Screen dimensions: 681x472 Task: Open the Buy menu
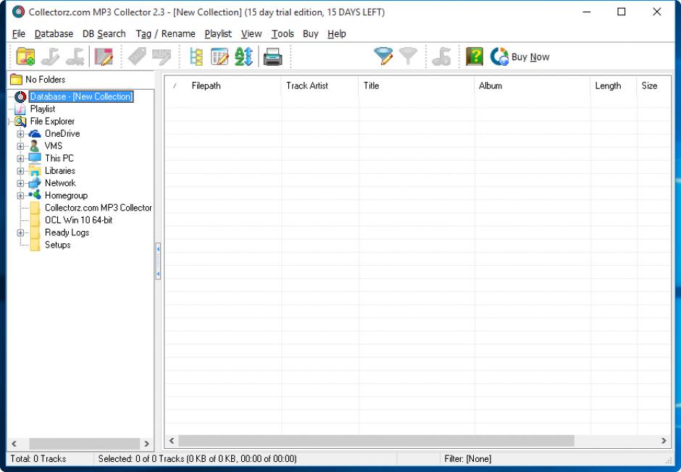pyautogui.click(x=311, y=34)
